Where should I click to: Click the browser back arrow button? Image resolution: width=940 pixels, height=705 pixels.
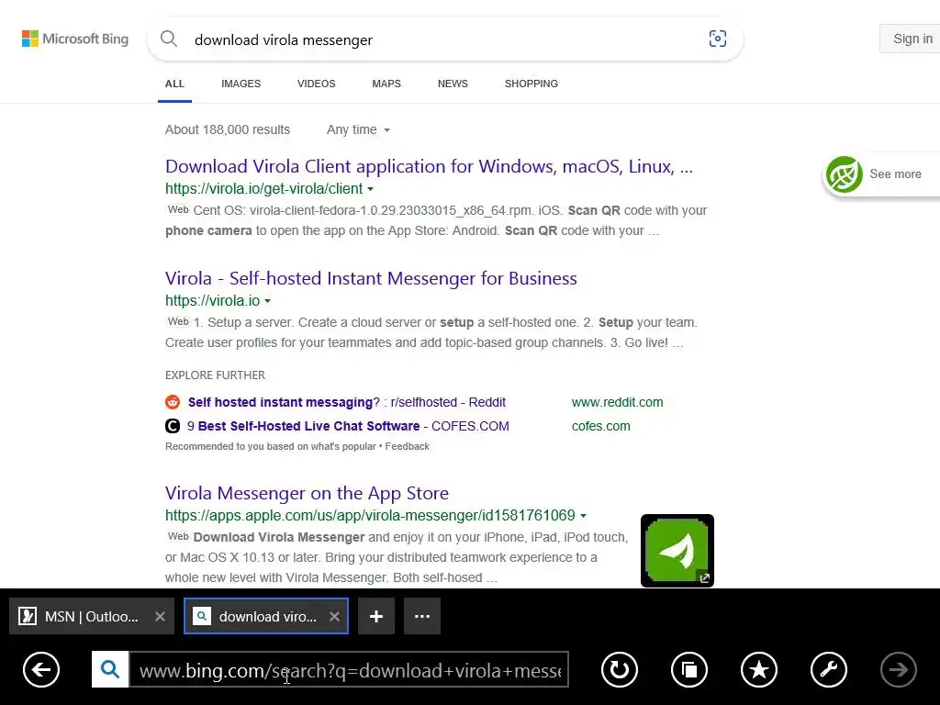[41, 669]
